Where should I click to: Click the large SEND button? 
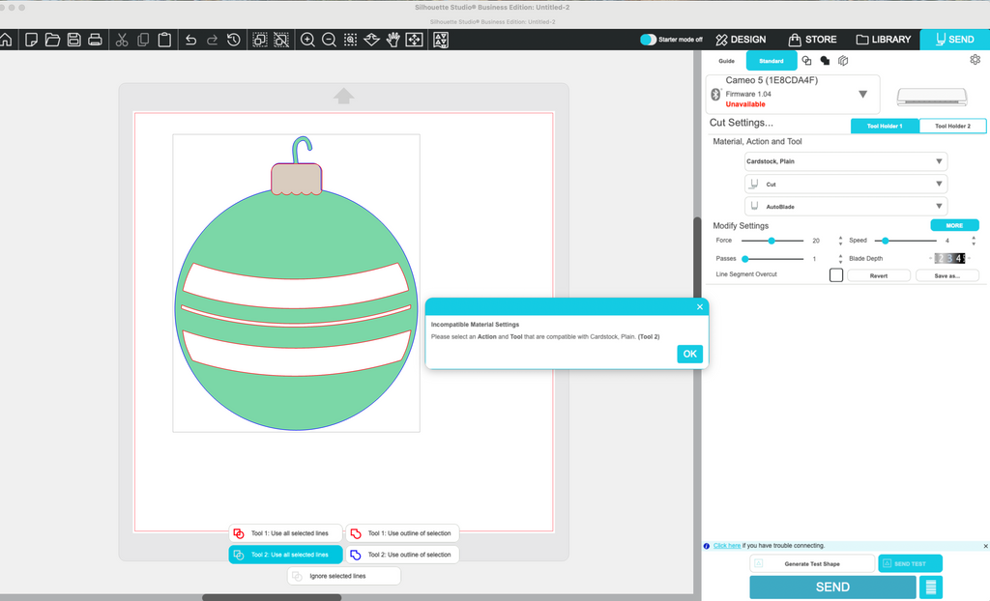832,587
